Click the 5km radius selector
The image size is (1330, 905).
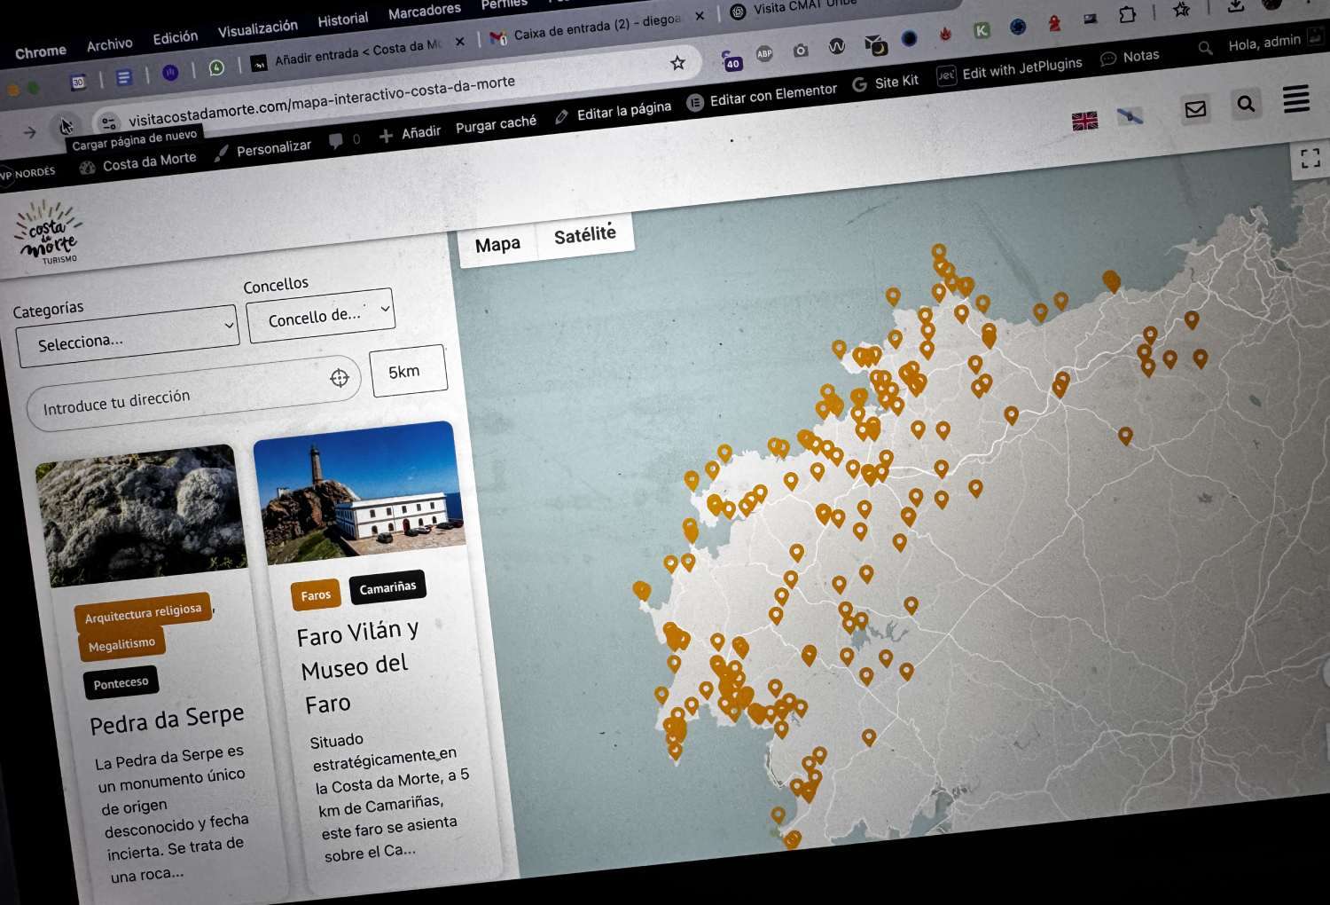click(x=408, y=370)
